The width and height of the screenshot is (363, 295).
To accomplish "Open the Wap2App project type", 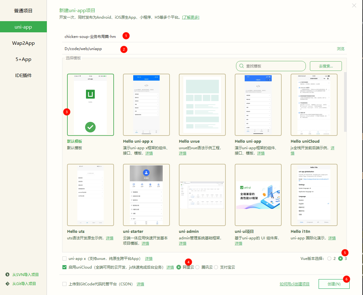I will [x=23, y=43].
